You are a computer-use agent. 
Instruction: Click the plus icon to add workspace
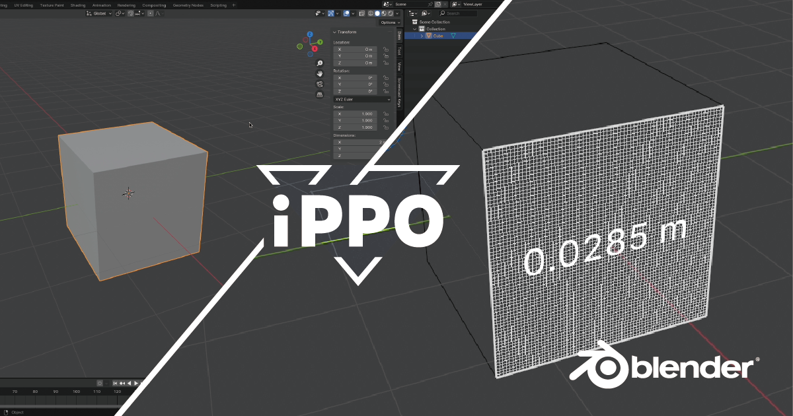pos(233,5)
